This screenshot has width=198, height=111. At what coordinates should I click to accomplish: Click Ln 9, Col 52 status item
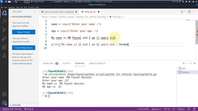coord(143,109)
